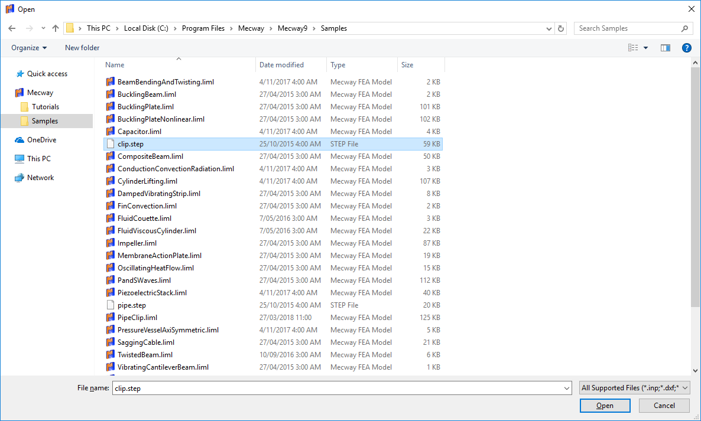
Task: Select the VibratingCantileverBeam.liml file name
Action: [x=163, y=367]
